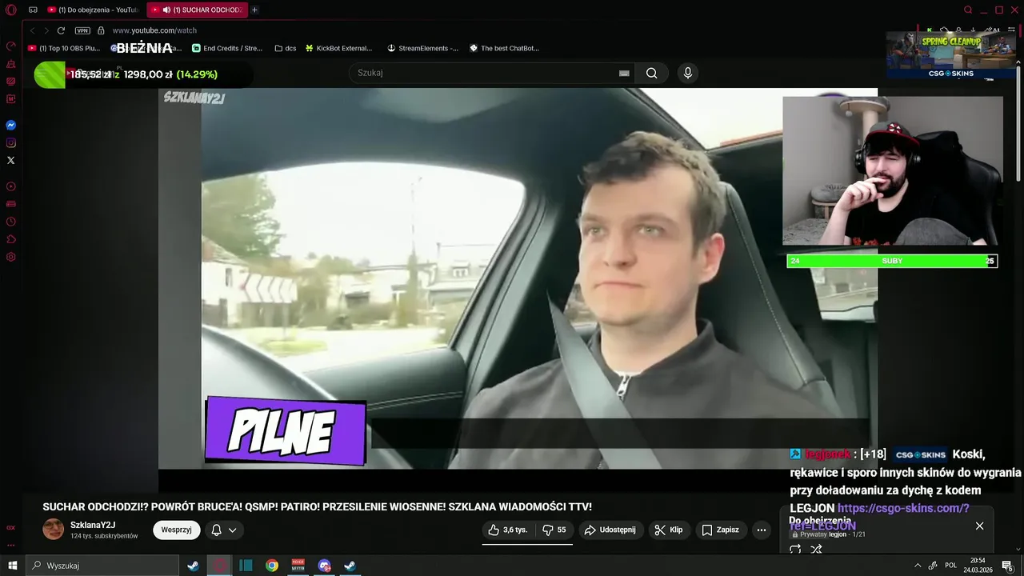Open X Twitter in Opera sidebar

coord(11,161)
